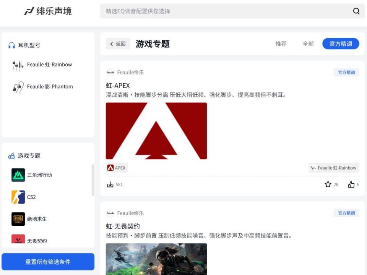
Task: Choose Feaulle 影-Phantom model text
Action: click(50, 87)
